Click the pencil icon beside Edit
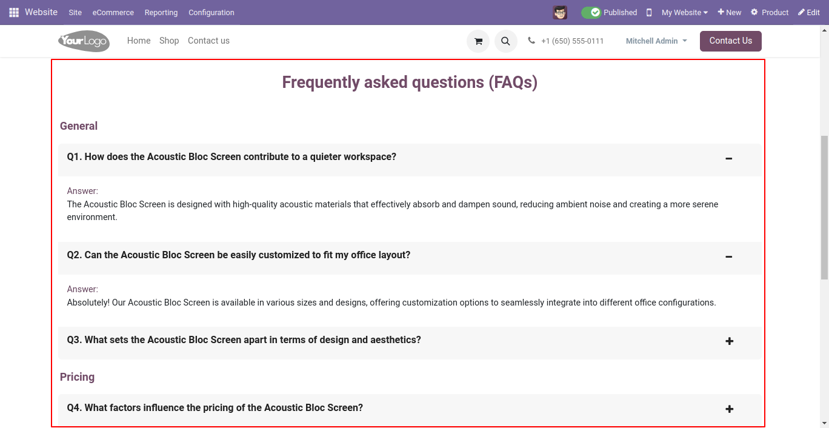Viewport: 829px width, 428px height. (801, 12)
